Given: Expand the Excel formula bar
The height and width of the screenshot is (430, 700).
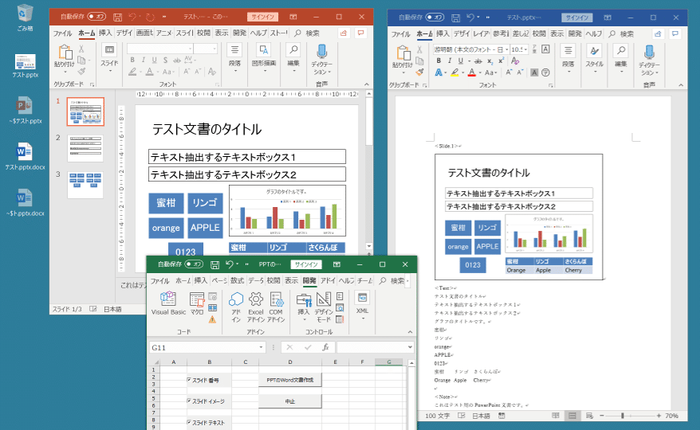Looking at the screenshot, I should coord(410,347).
